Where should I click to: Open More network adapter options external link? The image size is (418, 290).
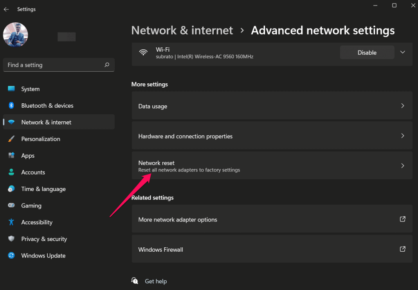[x=402, y=219]
